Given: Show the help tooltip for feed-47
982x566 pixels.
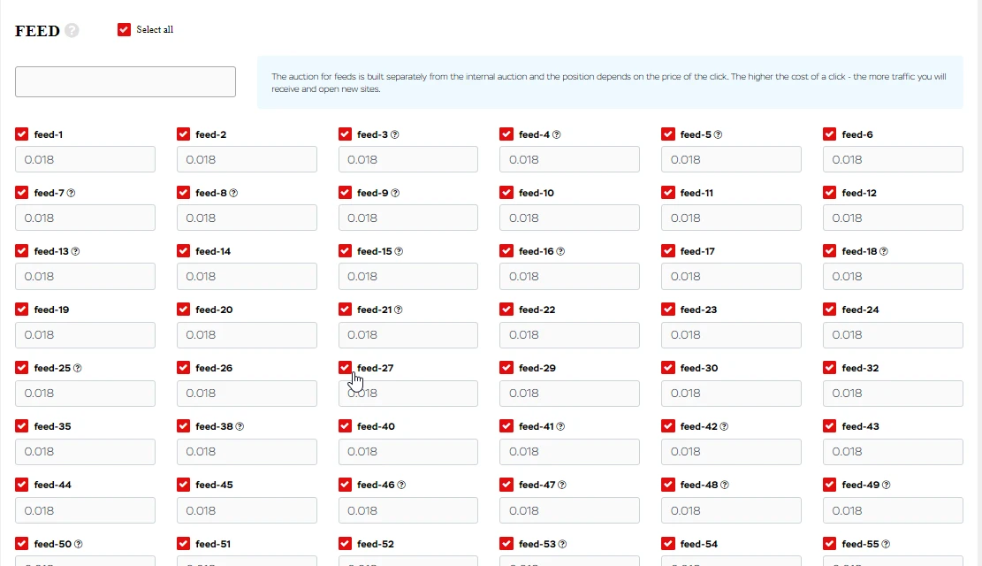Looking at the screenshot, I should (562, 484).
